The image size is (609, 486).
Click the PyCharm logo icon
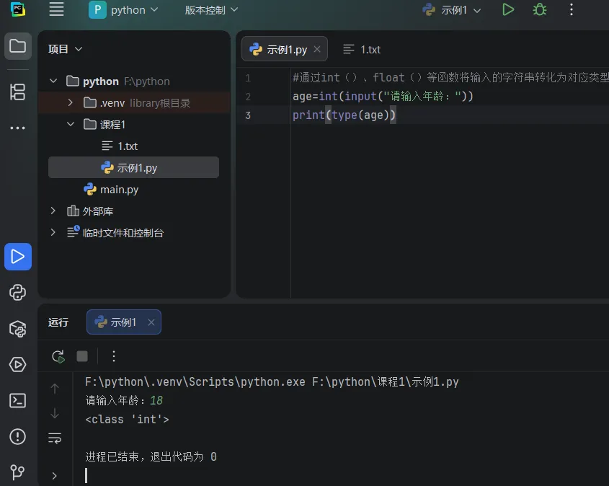[17, 9]
